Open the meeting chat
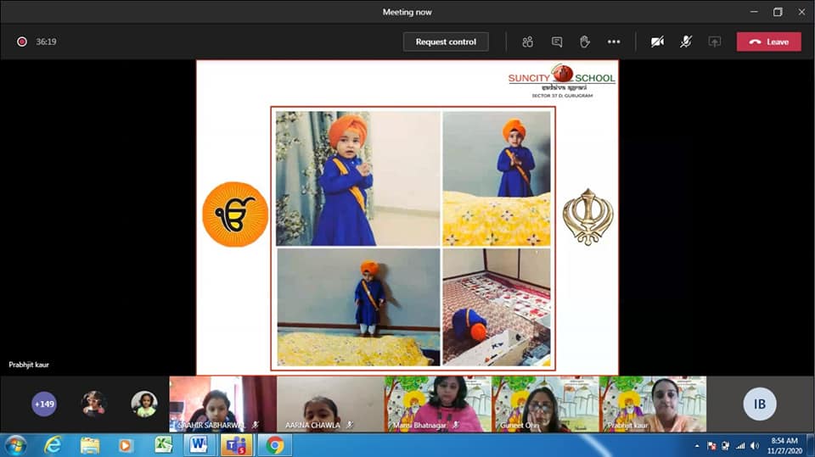 [x=557, y=42]
